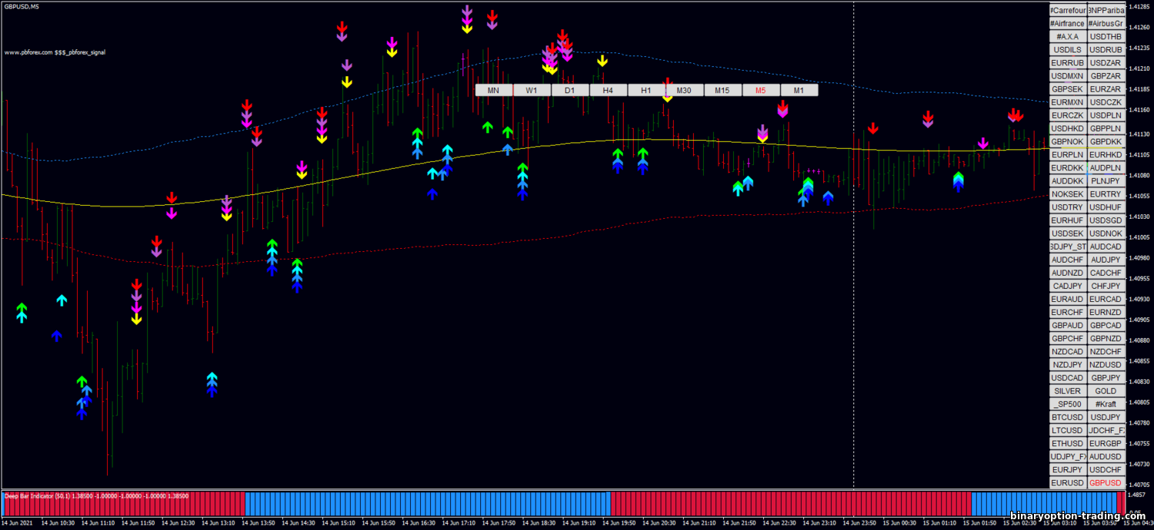Select the M15 timeframe button
Viewport: 1154px width, 530px height.
[x=722, y=91]
